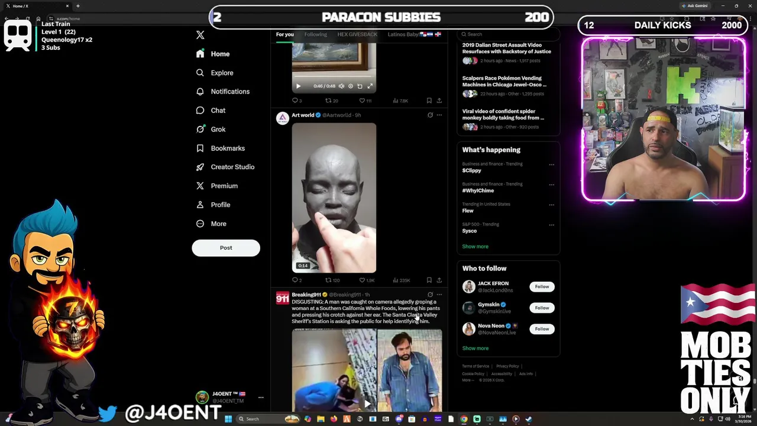The image size is (757, 426).
Task: Click Grok explain icon on Breaking911 post
Action: coord(430,295)
